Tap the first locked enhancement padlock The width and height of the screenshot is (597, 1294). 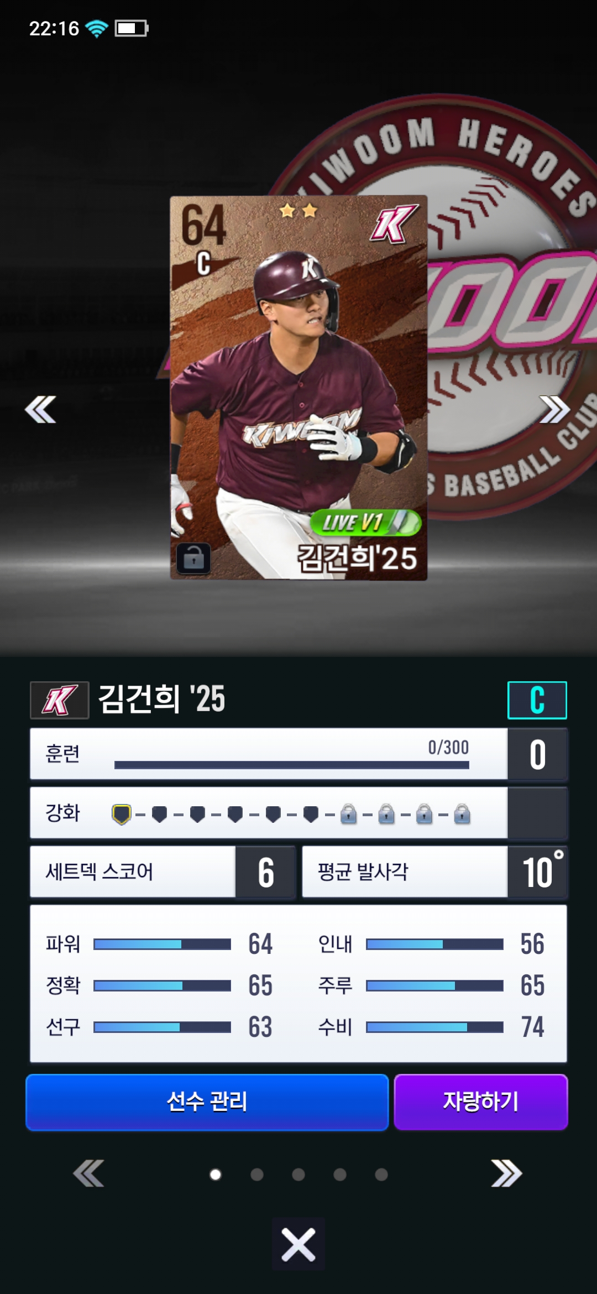coord(348,814)
